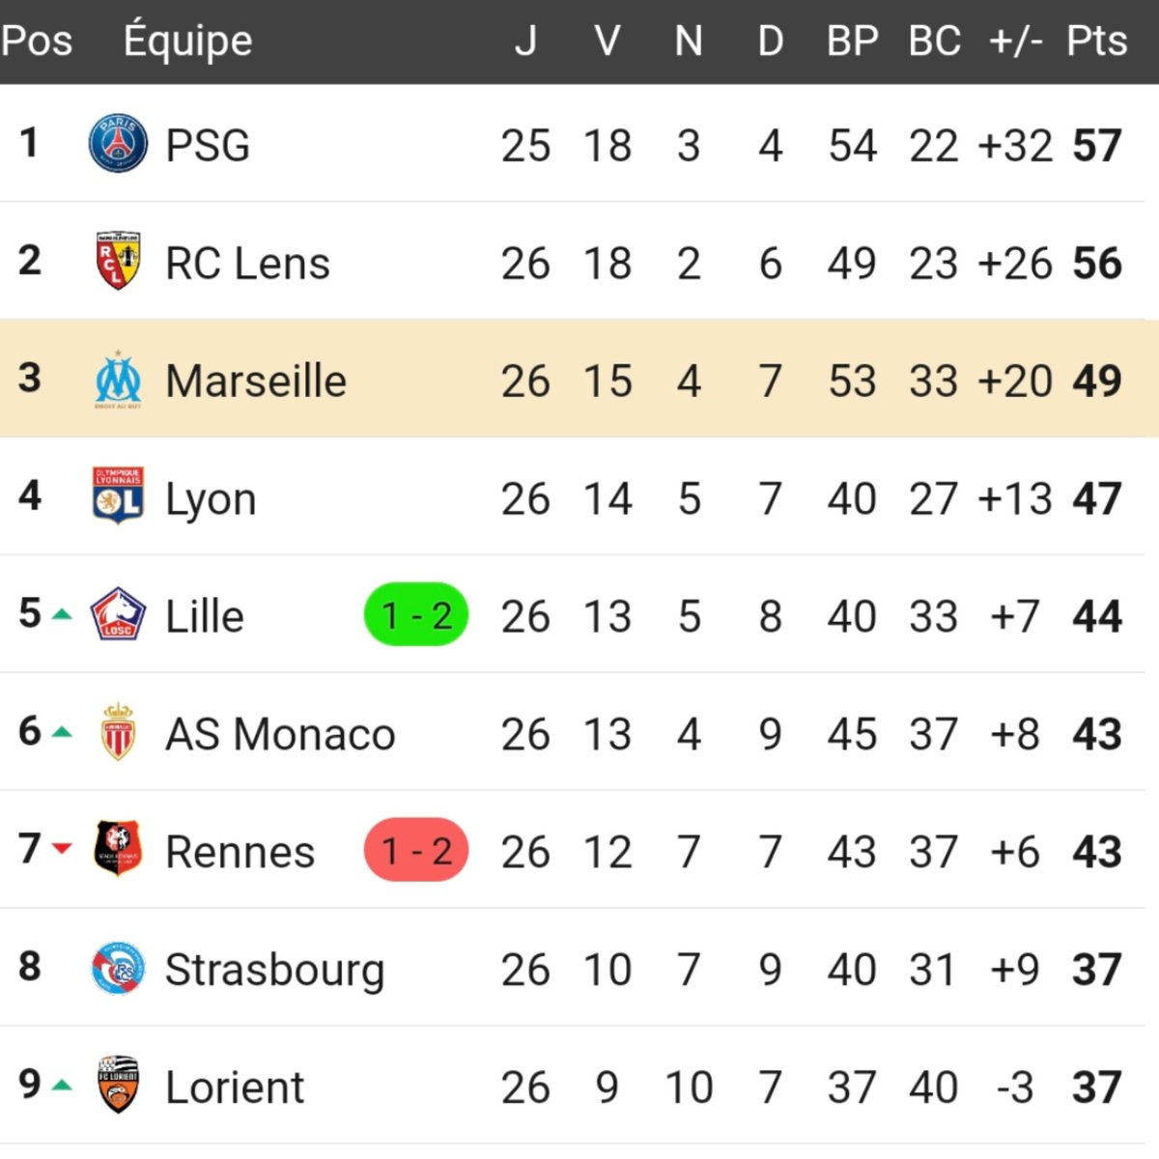The image size is (1159, 1159).
Task: Click the Marseille club logo
Action: pyautogui.click(x=118, y=380)
